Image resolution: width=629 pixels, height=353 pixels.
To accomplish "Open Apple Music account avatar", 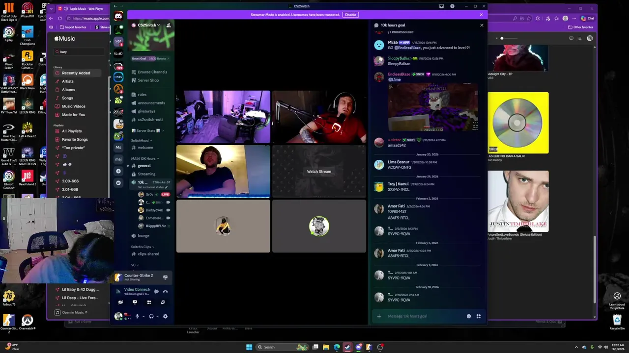I will tap(590, 38).
